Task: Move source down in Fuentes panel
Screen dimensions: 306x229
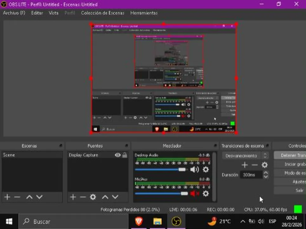Action: (115, 197)
